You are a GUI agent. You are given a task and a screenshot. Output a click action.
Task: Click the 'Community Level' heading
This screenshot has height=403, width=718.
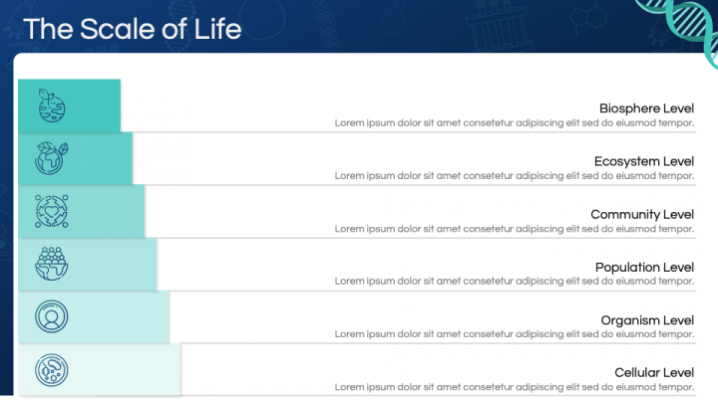(642, 214)
